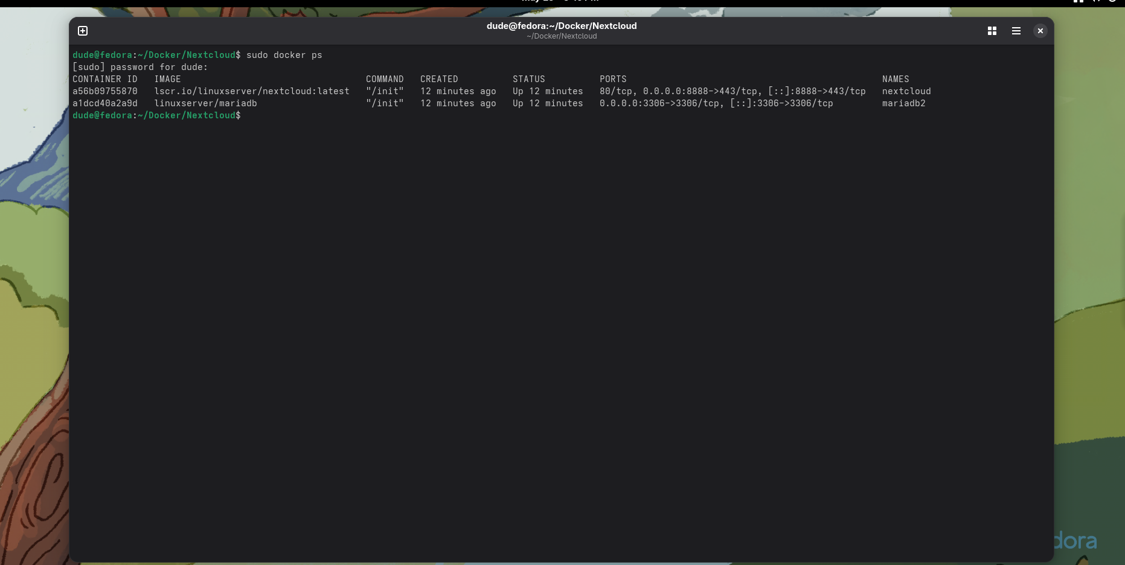
Task: Click the "/init" command in the nextcloud row
Action: point(385,91)
